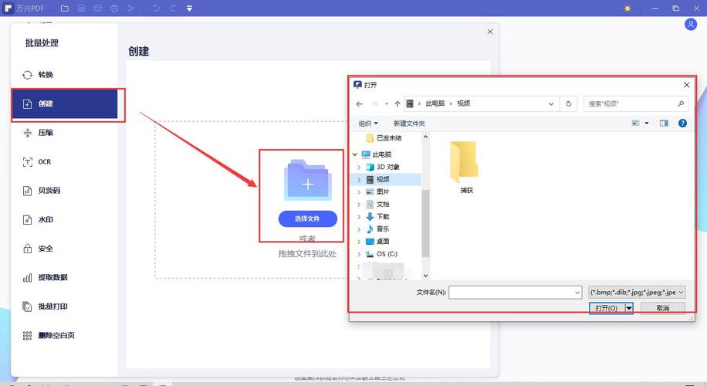Click the 取消 button
Image resolution: width=707 pixels, height=386 pixels.
pyautogui.click(x=663, y=308)
